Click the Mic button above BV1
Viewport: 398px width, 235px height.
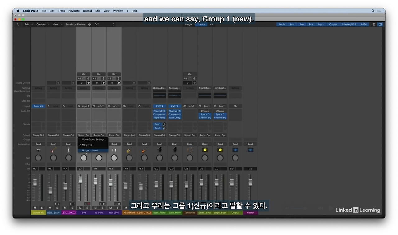(x=84, y=74)
